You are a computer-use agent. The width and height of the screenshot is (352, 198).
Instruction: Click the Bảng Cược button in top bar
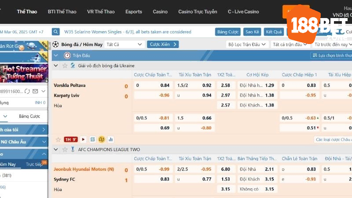[227, 32]
